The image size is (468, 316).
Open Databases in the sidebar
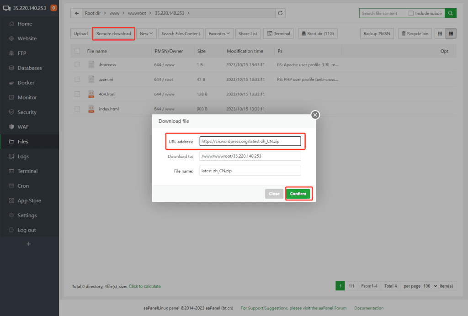click(x=29, y=68)
